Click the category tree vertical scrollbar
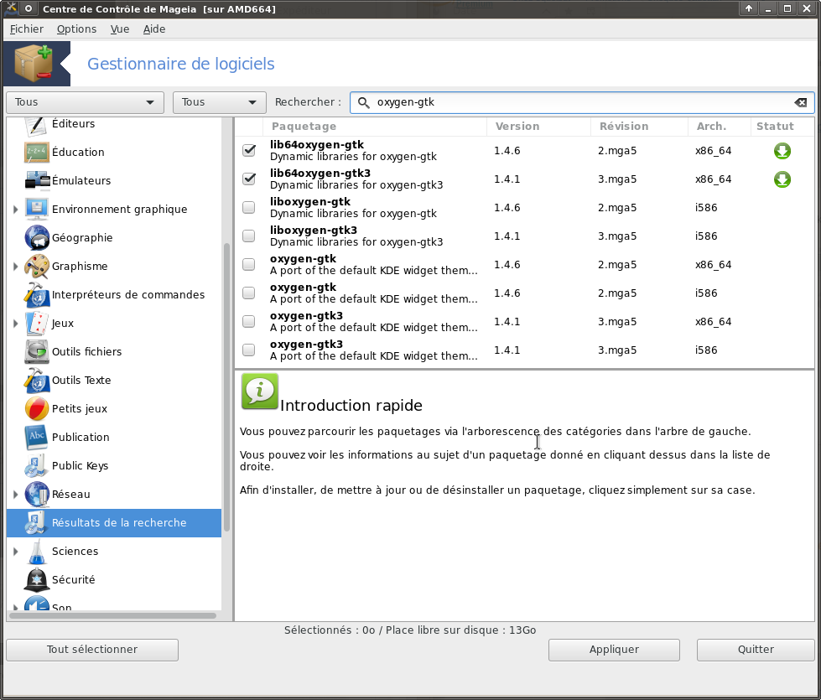 (226, 387)
